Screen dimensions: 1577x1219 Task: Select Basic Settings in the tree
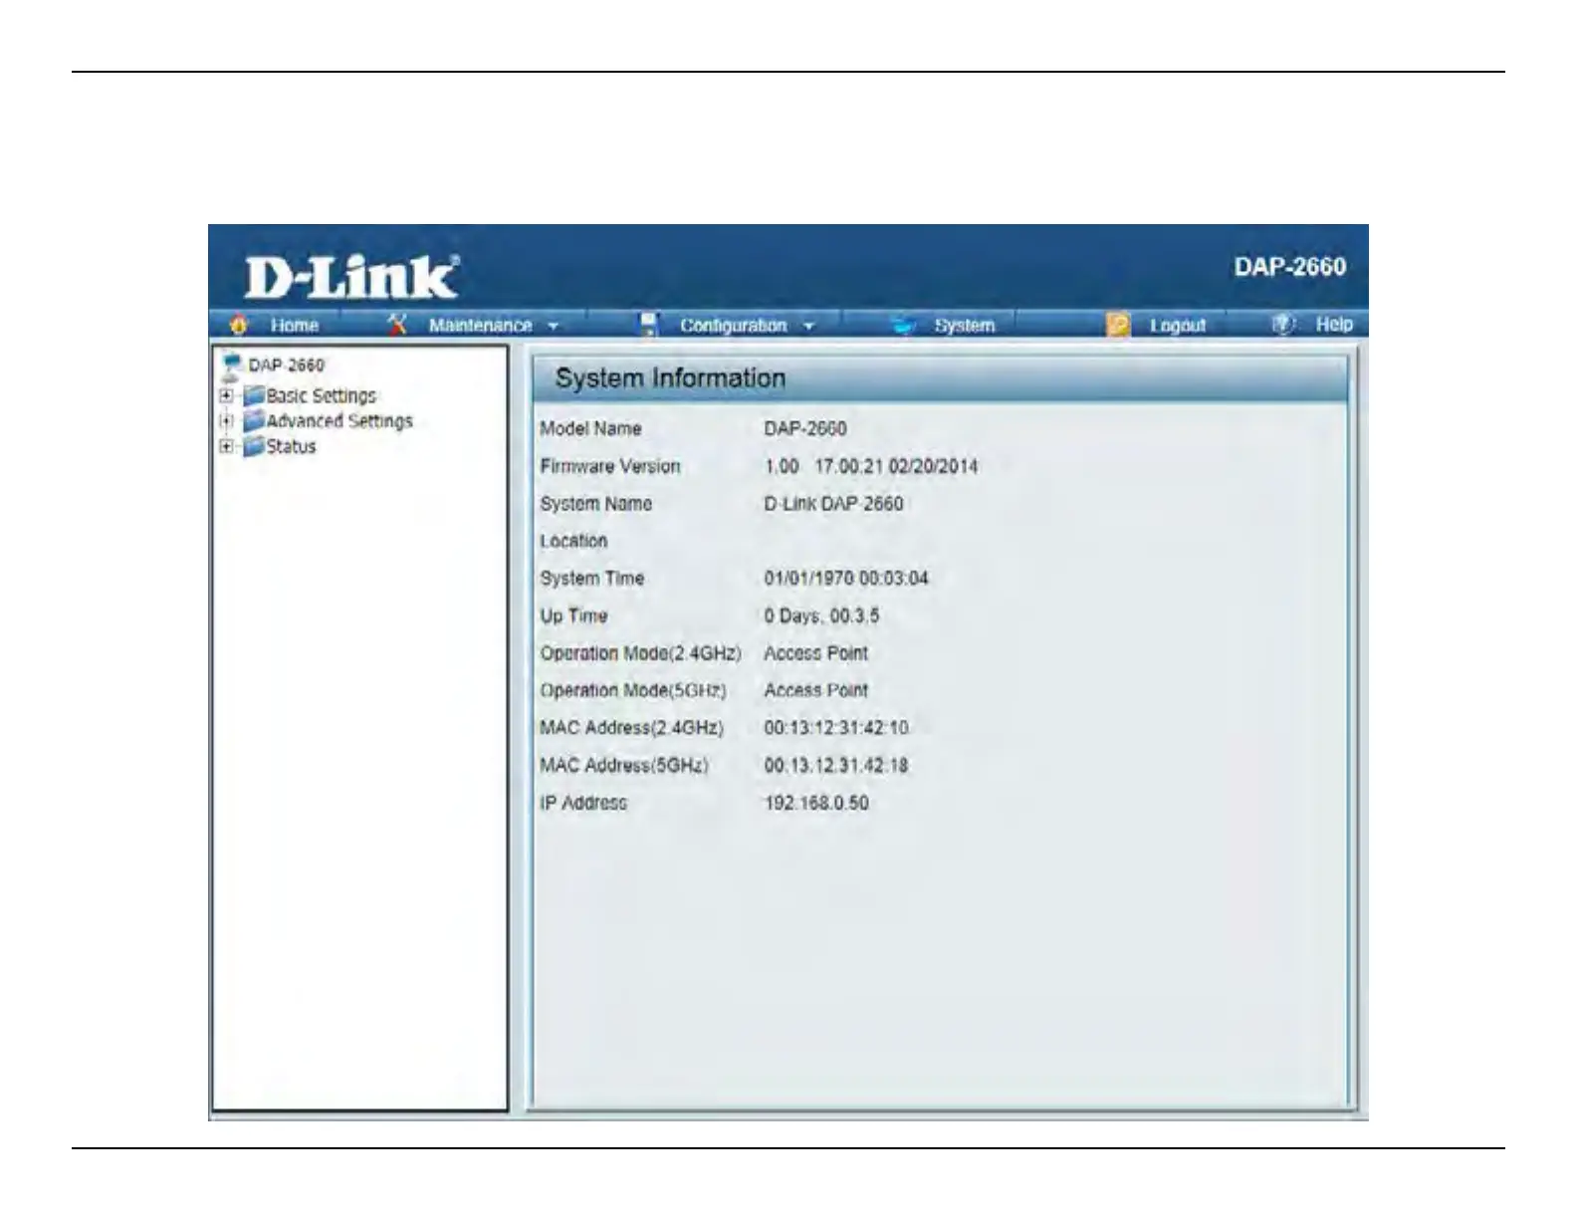321,395
